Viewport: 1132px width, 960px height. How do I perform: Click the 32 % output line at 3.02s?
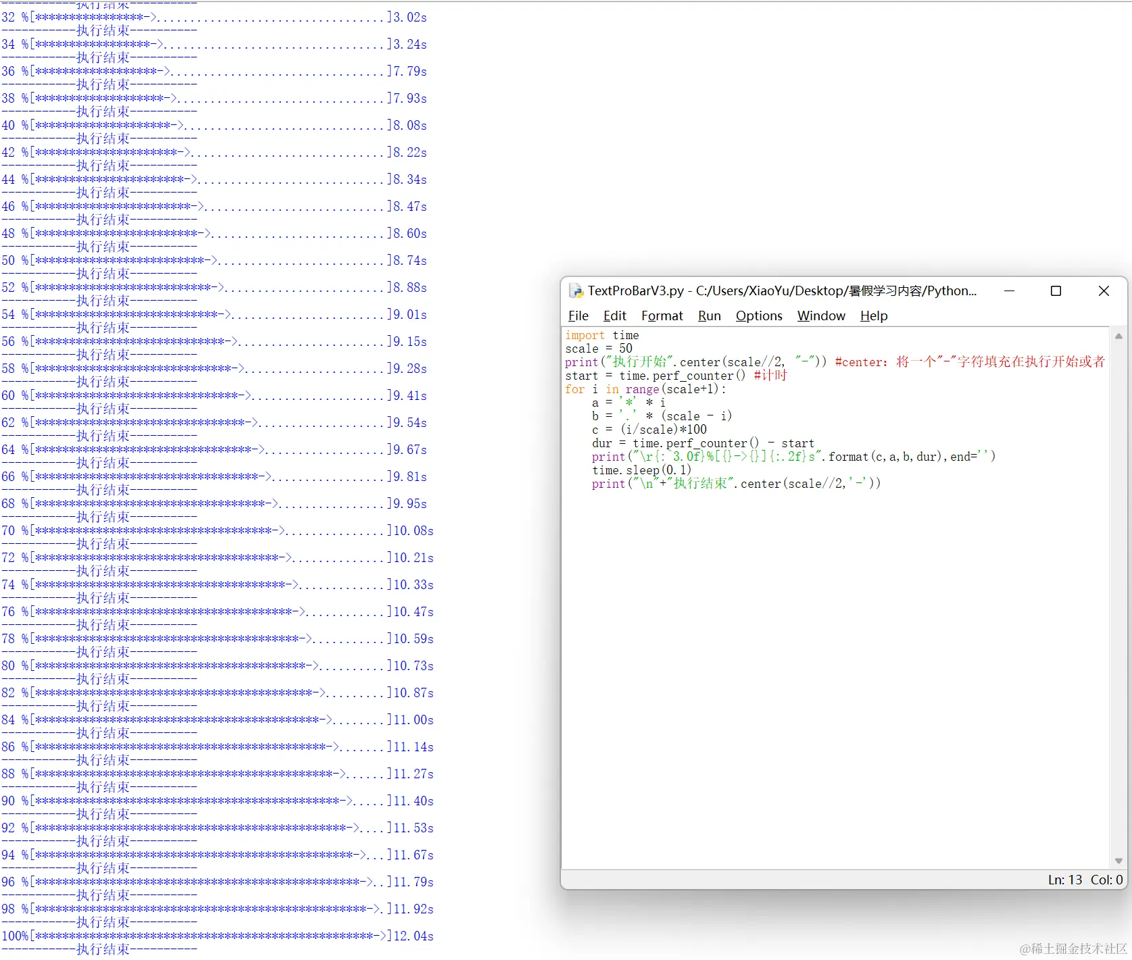click(x=214, y=17)
